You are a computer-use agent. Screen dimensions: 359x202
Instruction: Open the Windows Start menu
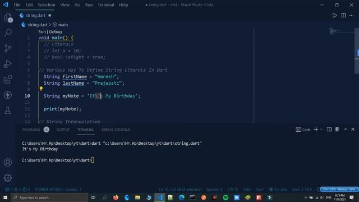tap(5, 198)
